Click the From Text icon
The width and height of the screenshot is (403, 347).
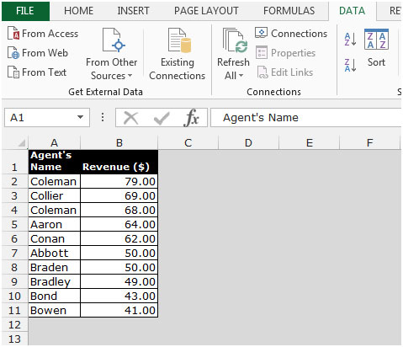(13, 72)
